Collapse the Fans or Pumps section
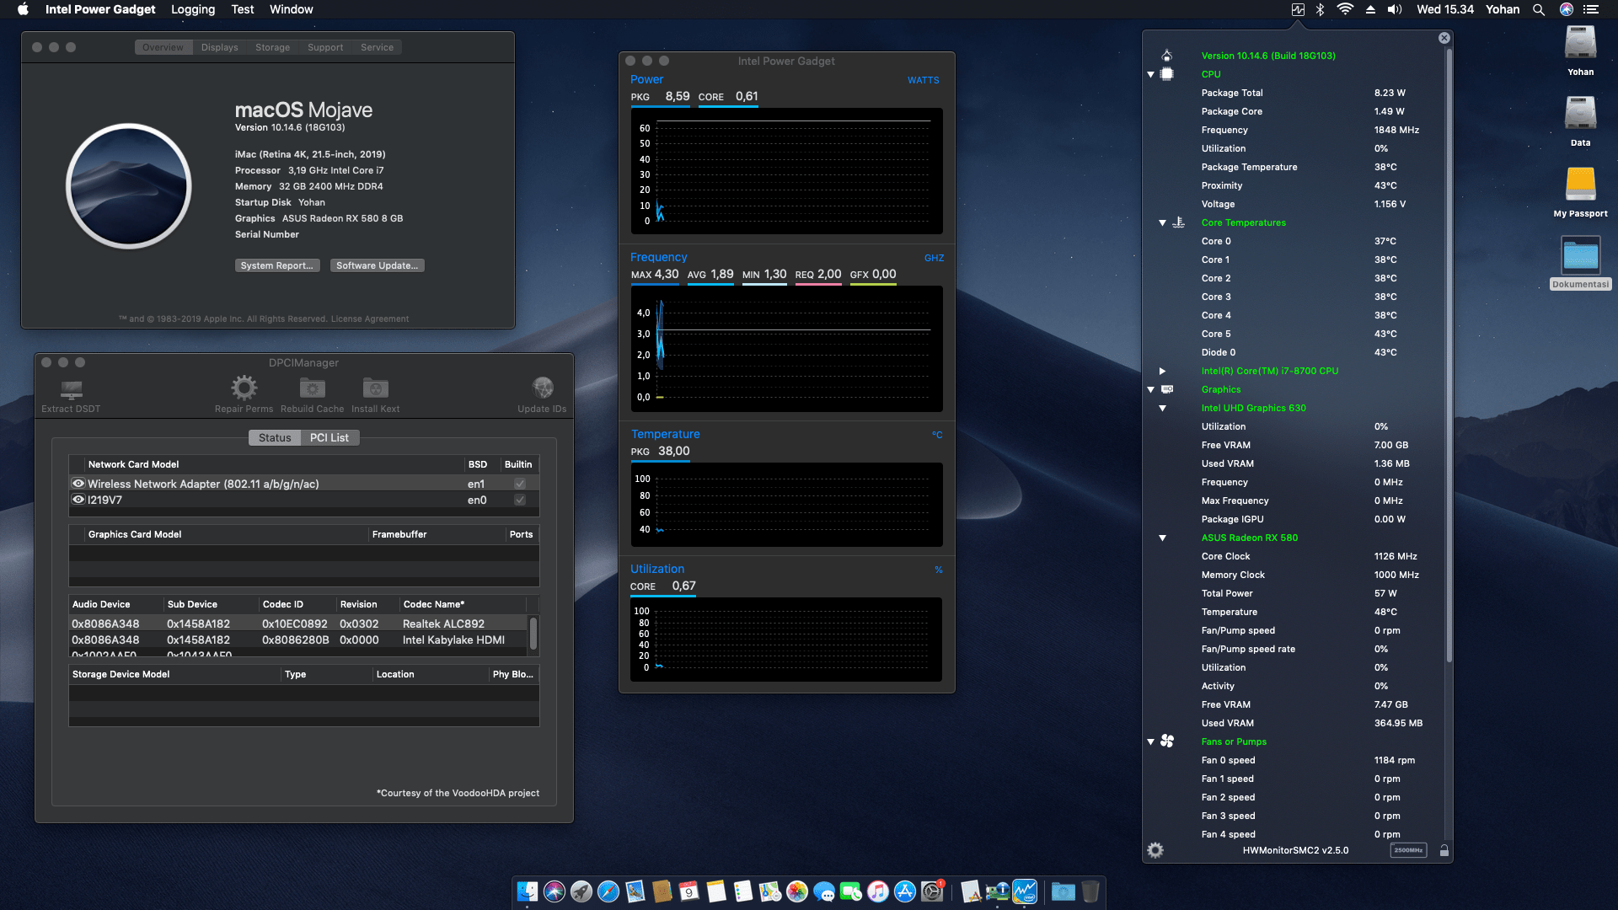1618x910 pixels. tap(1151, 741)
